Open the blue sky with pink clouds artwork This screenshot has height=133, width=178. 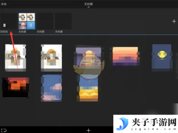coord(52,88)
